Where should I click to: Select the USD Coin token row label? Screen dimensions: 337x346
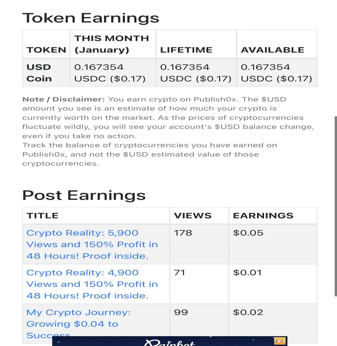point(39,73)
